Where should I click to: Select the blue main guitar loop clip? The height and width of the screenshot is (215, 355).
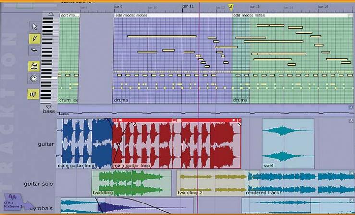(84, 143)
